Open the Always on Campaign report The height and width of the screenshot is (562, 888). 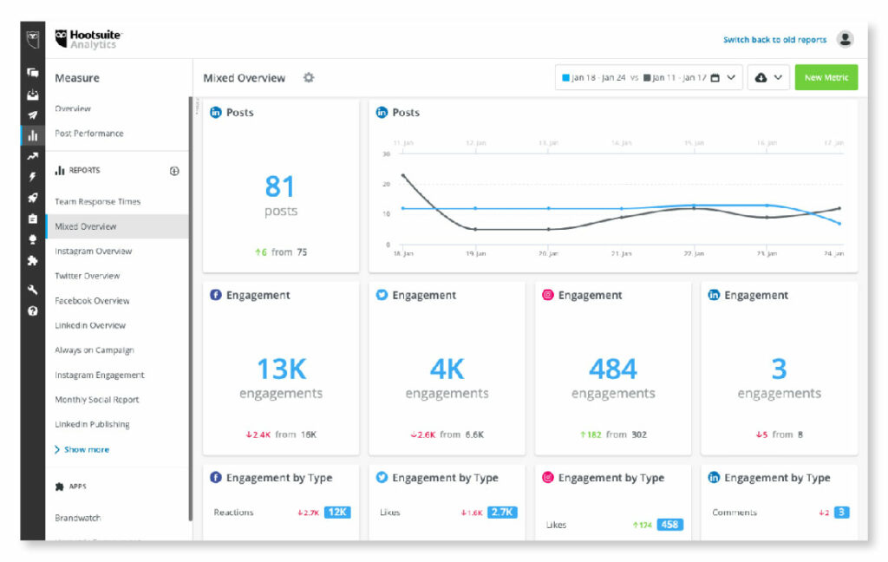point(94,350)
